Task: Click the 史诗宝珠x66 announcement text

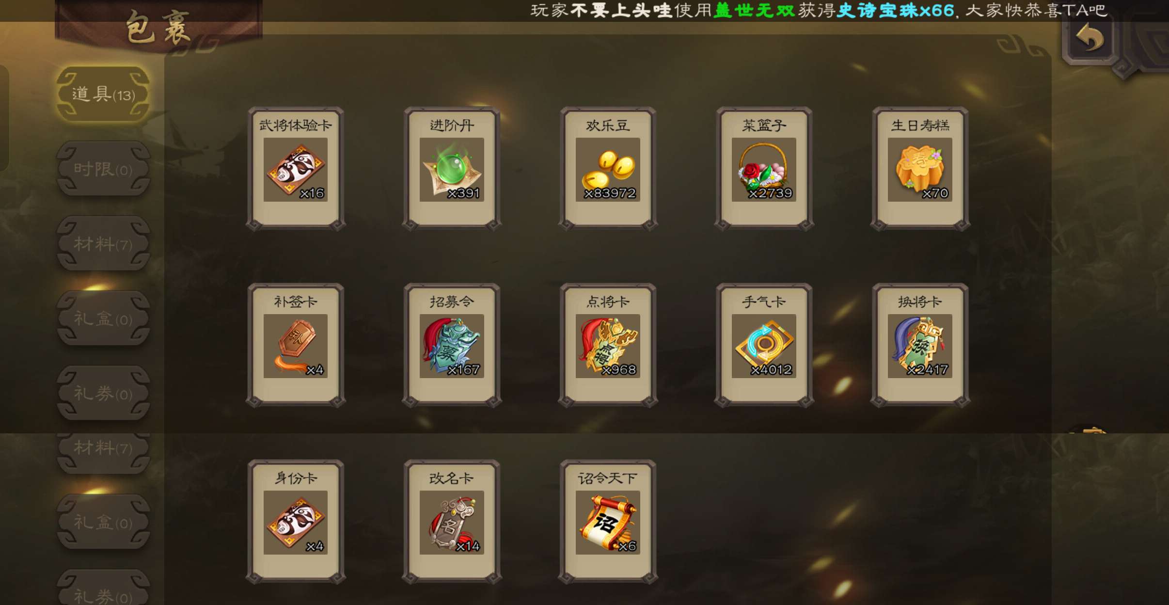Action: (896, 10)
